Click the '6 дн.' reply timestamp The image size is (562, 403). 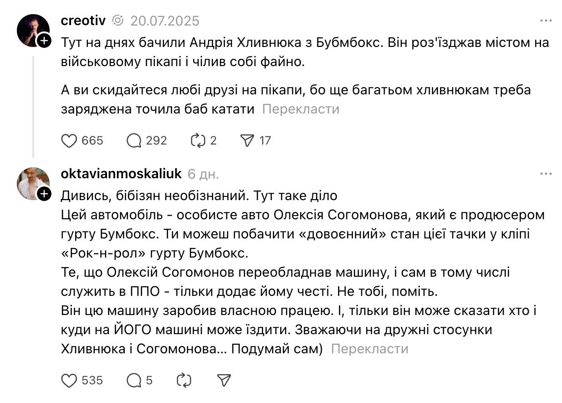(203, 174)
